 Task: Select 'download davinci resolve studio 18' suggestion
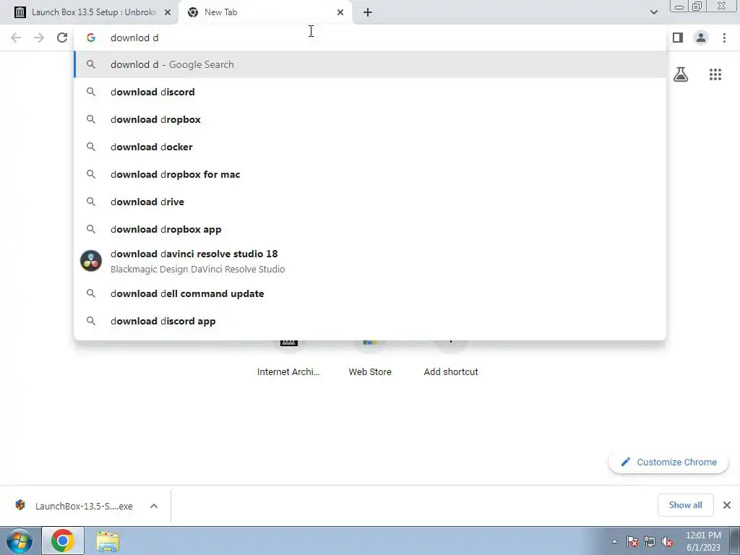pyautogui.click(x=370, y=261)
